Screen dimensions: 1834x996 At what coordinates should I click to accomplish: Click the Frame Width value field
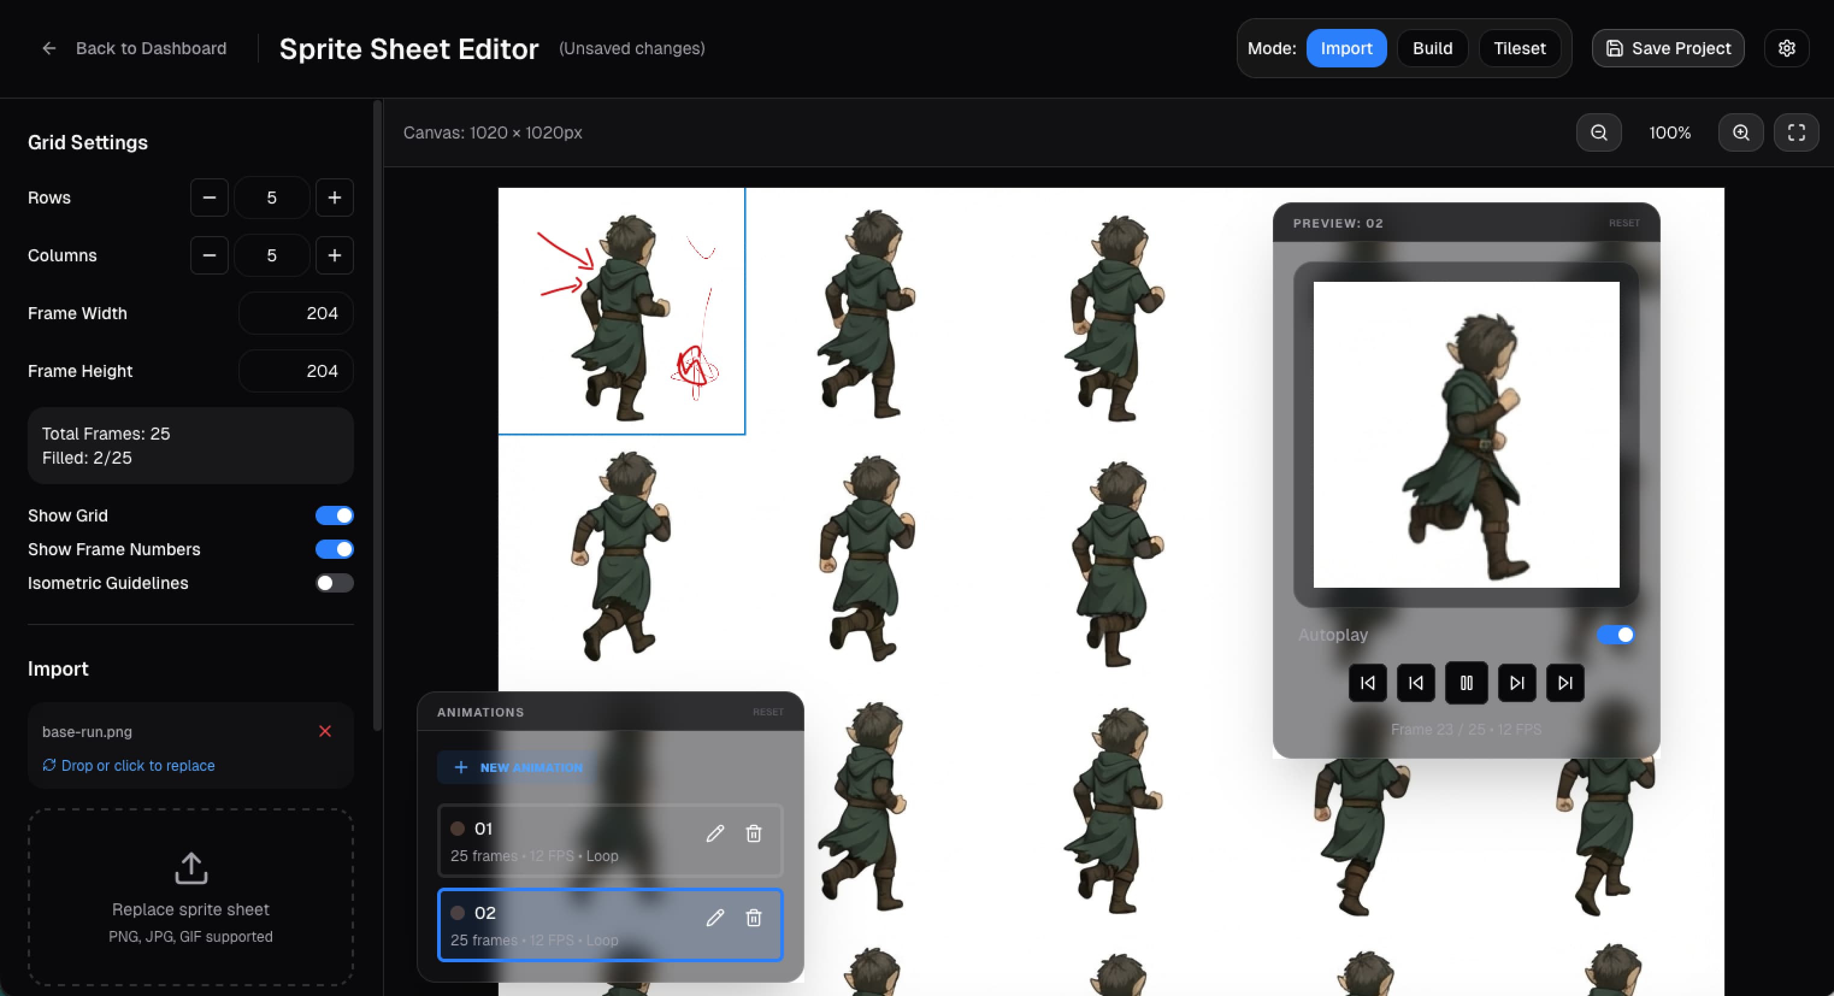(x=296, y=313)
